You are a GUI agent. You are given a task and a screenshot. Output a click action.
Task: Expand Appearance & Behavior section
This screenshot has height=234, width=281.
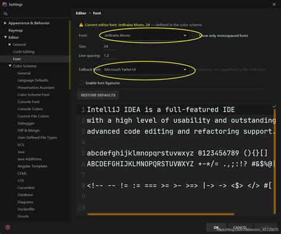(x=5, y=23)
